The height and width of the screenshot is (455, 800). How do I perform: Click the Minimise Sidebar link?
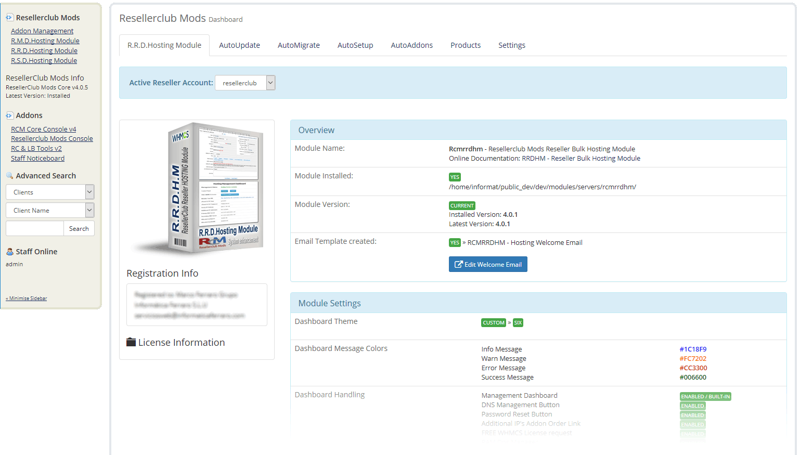click(27, 298)
